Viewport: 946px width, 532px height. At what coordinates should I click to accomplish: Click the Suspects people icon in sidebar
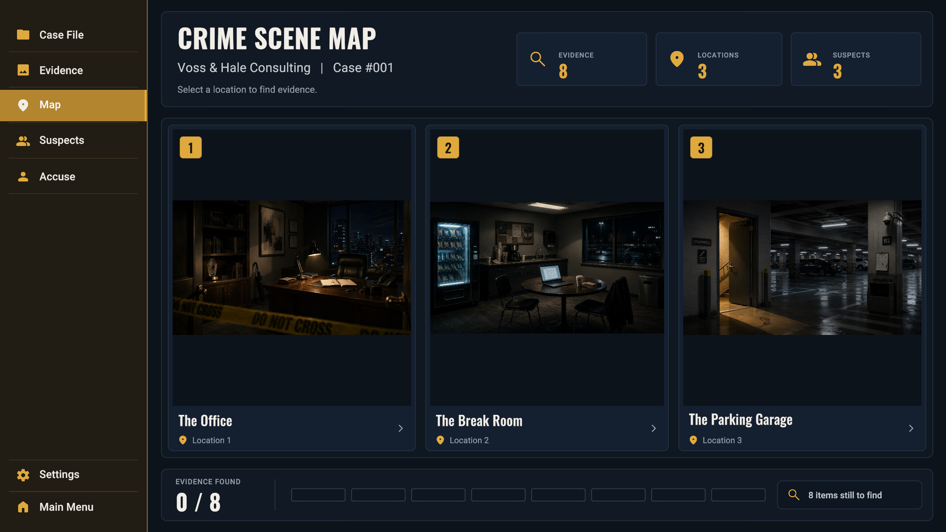point(23,140)
